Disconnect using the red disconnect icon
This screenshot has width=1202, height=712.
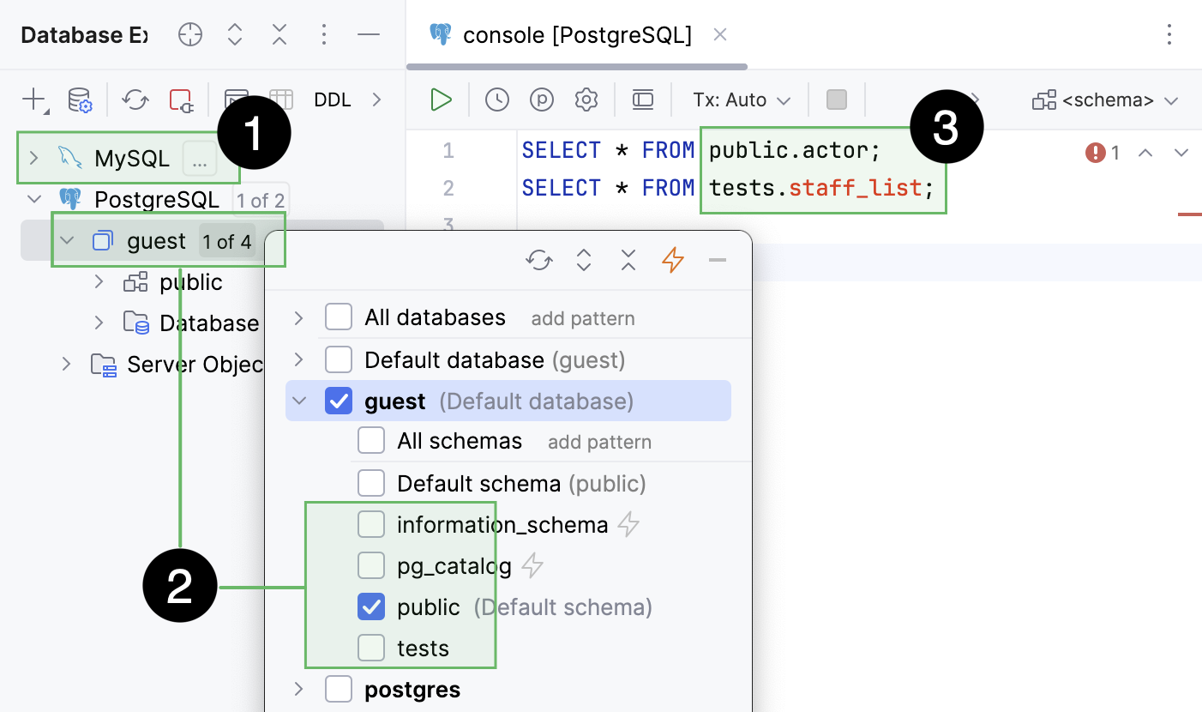pos(180,100)
